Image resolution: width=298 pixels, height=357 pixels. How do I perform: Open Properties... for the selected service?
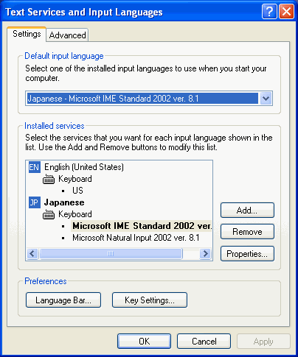[247, 254]
